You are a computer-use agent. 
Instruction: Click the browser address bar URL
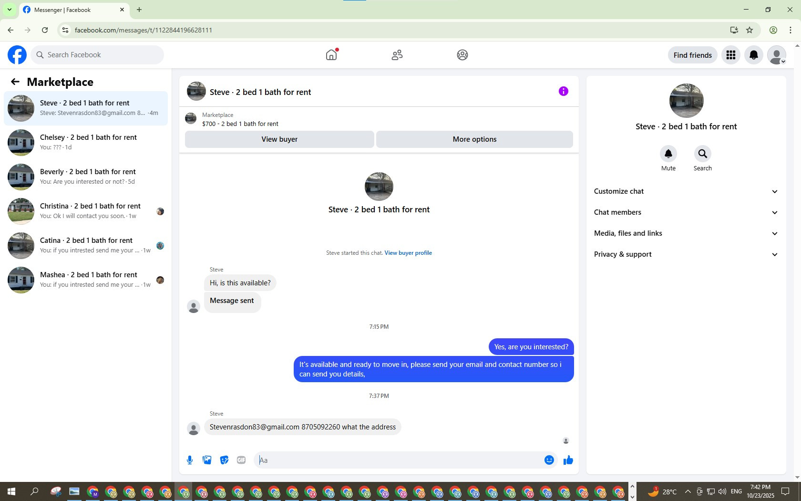[144, 30]
